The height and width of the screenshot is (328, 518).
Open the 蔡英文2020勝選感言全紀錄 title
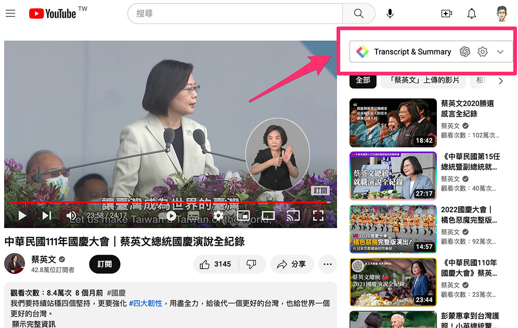point(467,108)
